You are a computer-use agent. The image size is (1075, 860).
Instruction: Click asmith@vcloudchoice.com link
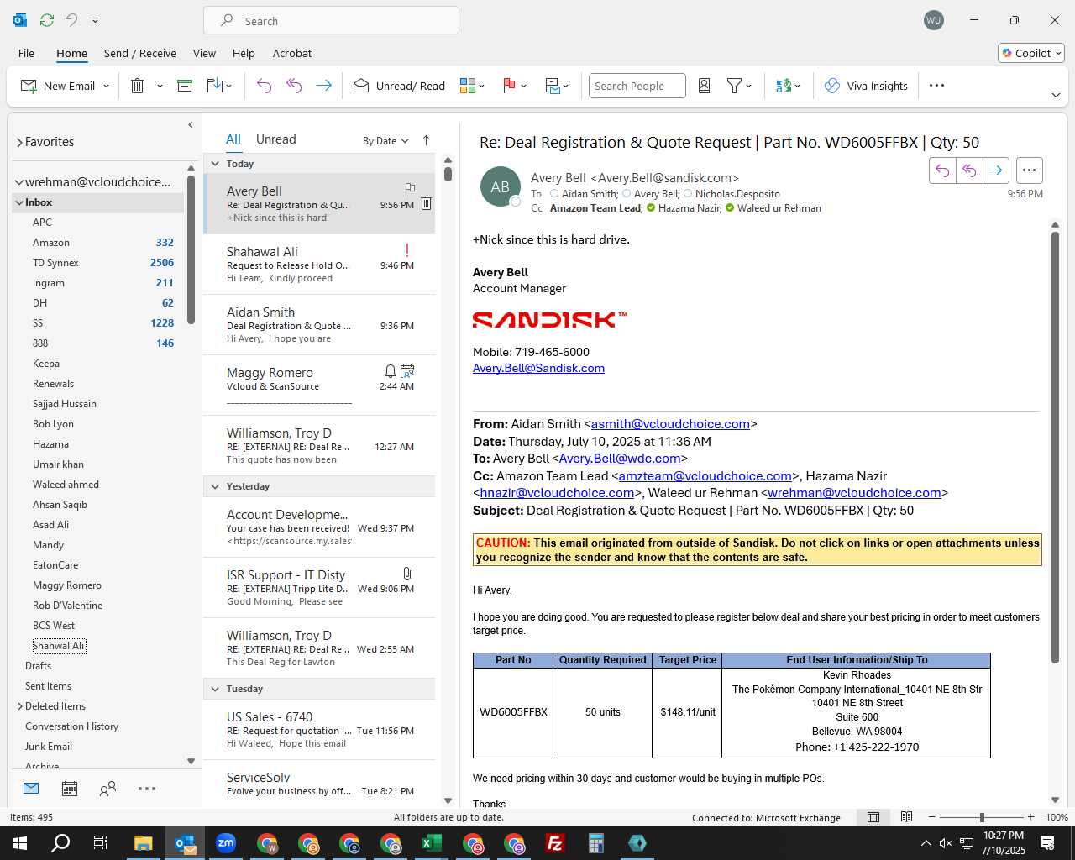click(x=670, y=424)
